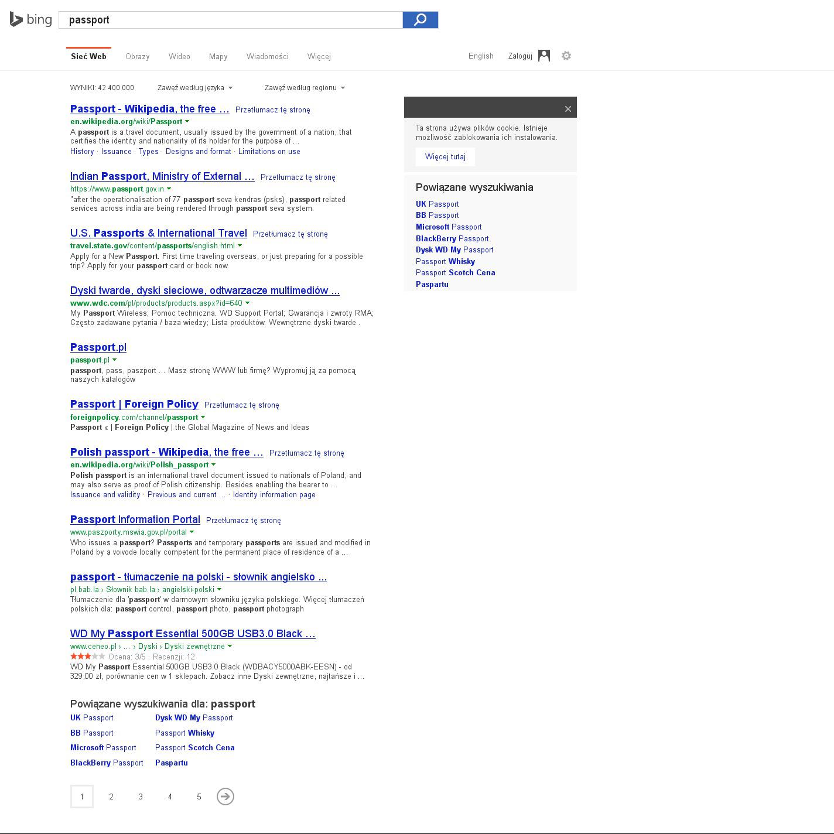Open the settings gear icon
The width and height of the screenshot is (834, 834).
566,56
